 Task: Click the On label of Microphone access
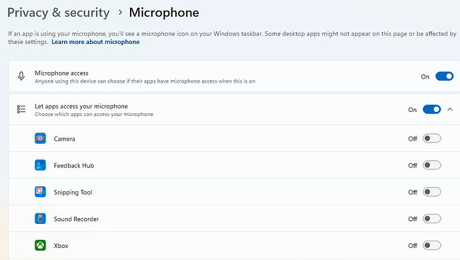(x=425, y=77)
